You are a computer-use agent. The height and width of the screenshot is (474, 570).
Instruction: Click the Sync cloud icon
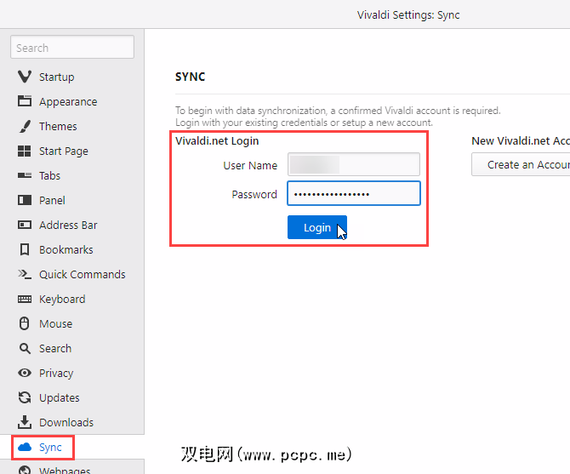point(25,447)
